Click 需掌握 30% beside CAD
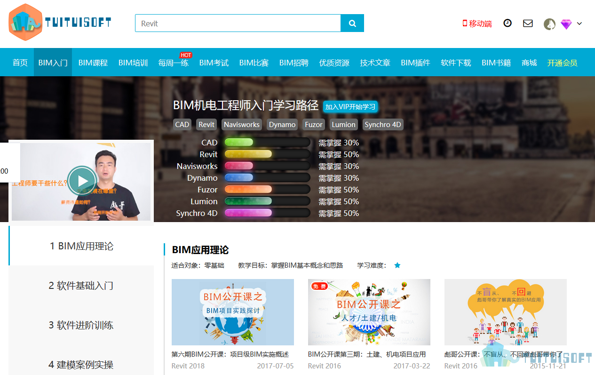 click(339, 143)
